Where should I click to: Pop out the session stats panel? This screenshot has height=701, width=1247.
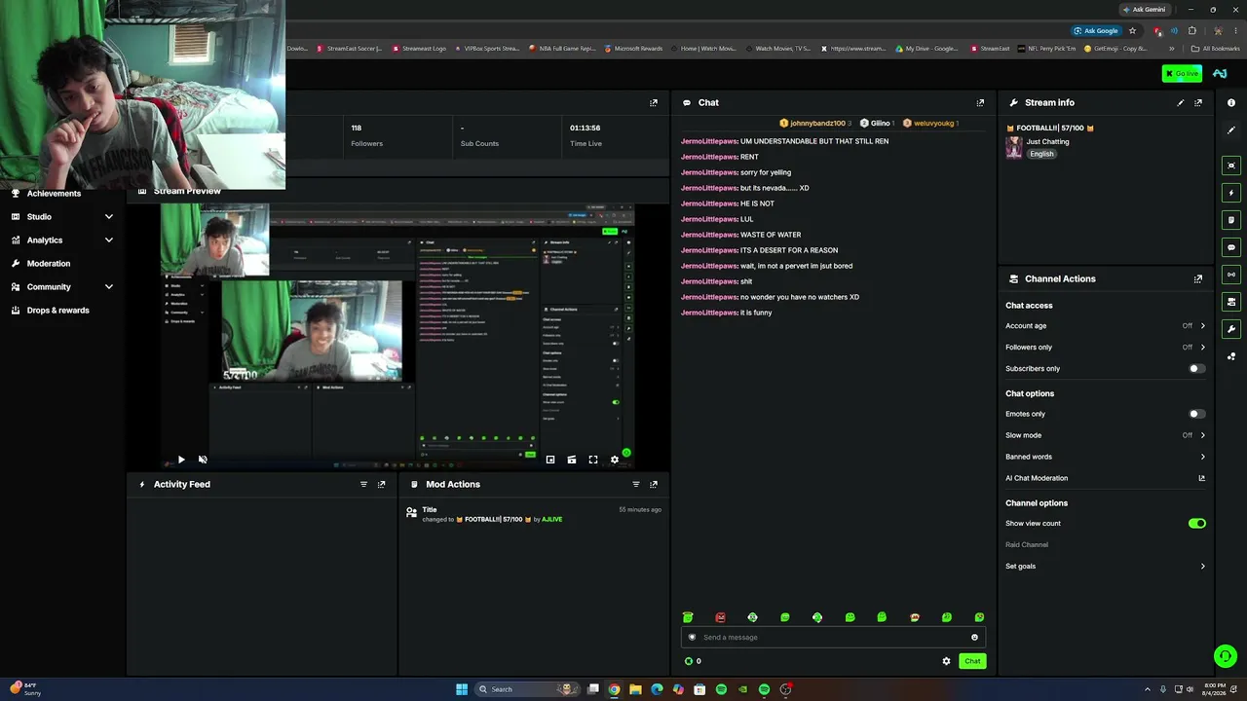(654, 102)
